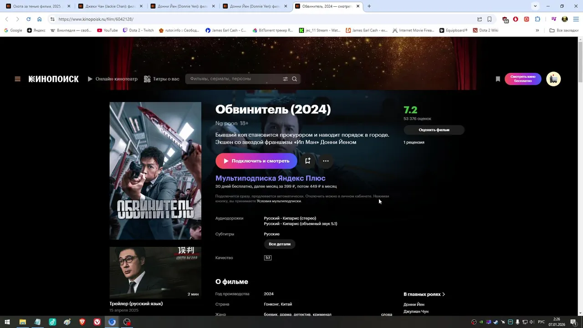Open Vivaldi from the taskbar
583x328 pixels.
(97, 322)
